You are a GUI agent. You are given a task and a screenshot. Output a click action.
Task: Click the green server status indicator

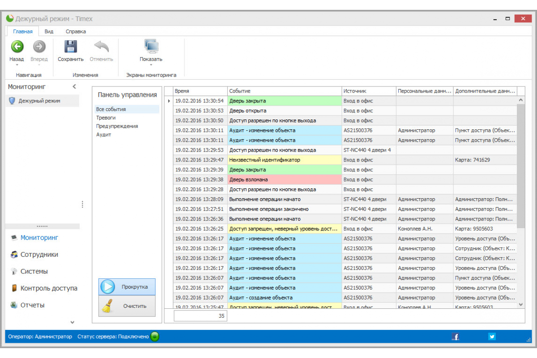coord(155,337)
